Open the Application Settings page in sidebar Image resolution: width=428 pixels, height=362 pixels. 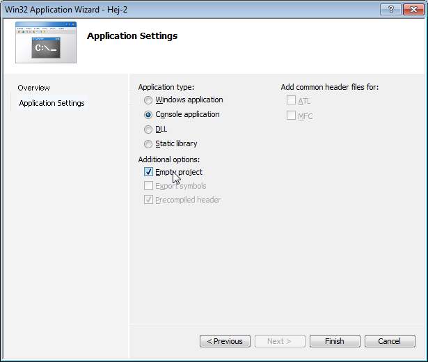click(x=52, y=103)
